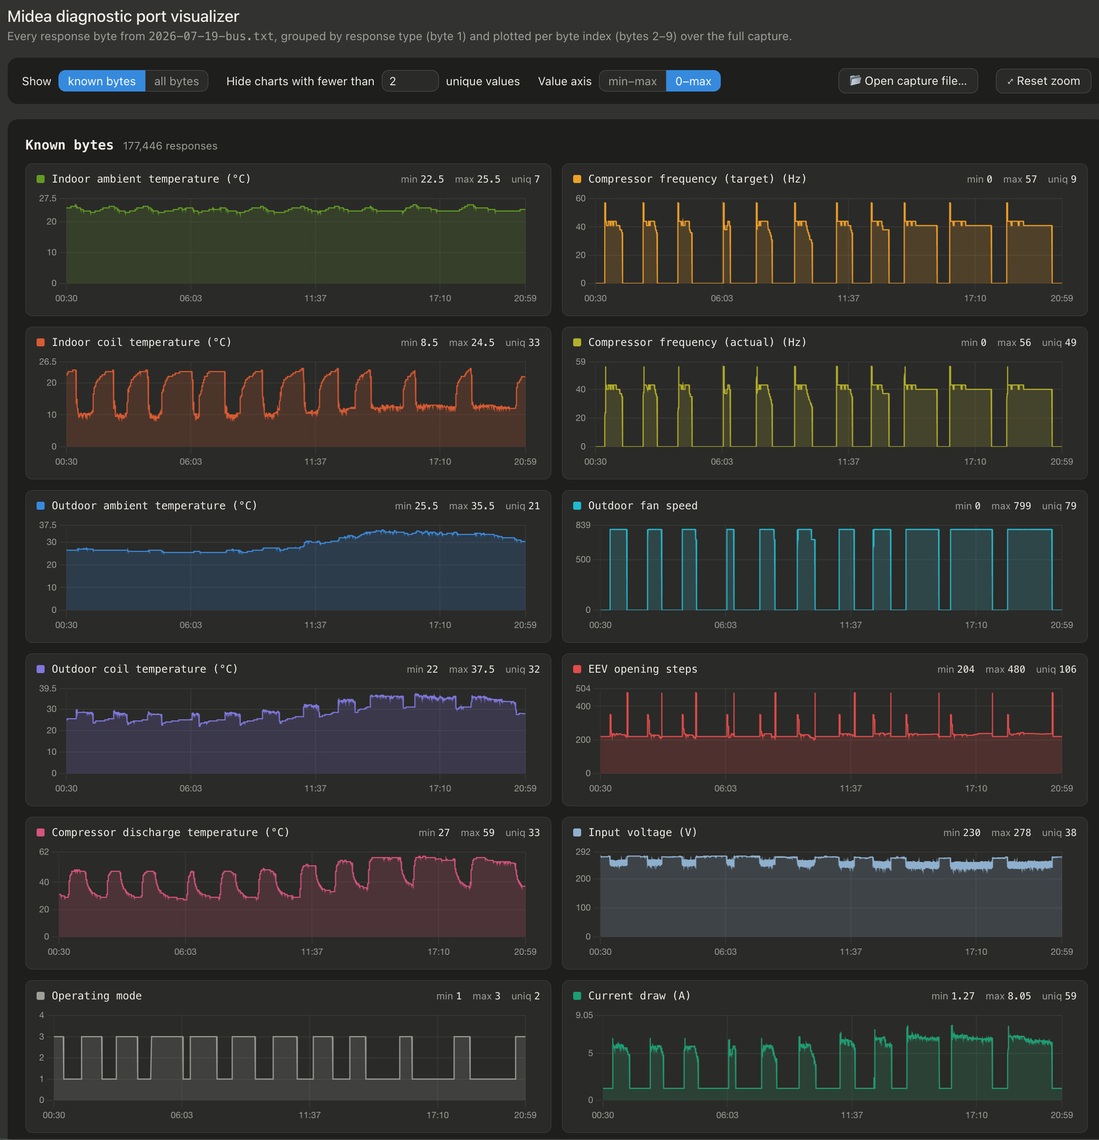Click the Compressor discharge temperature chart plot
The width and height of the screenshot is (1099, 1140).
[x=292, y=895]
